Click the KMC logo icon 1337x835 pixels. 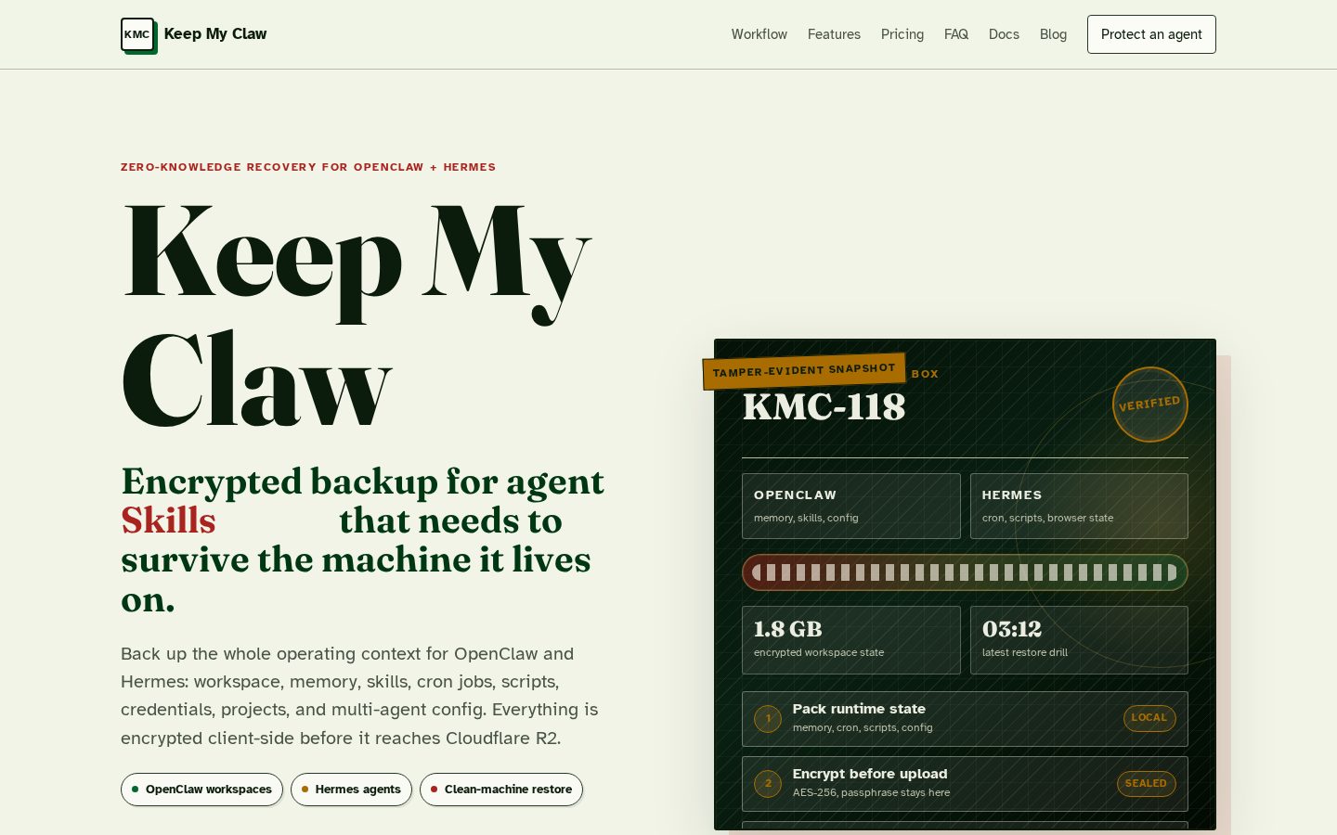click(138, 35)
